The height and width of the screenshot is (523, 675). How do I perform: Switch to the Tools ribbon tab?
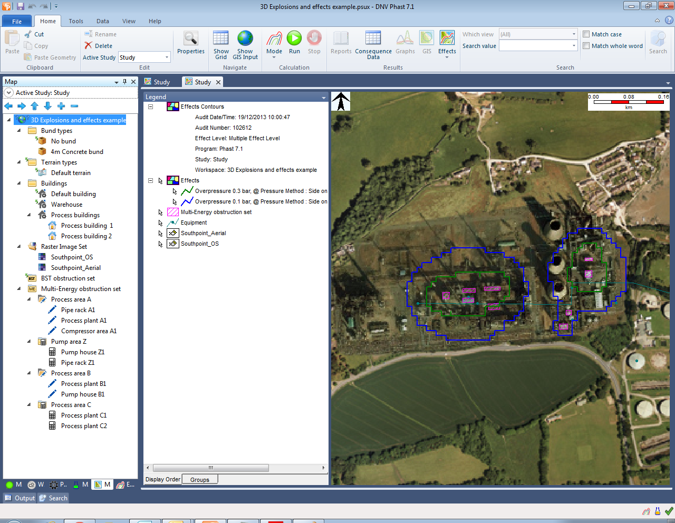(76, 21)
